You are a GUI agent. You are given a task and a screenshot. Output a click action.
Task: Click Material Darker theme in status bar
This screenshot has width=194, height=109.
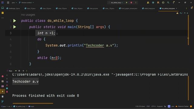[182, 106]
